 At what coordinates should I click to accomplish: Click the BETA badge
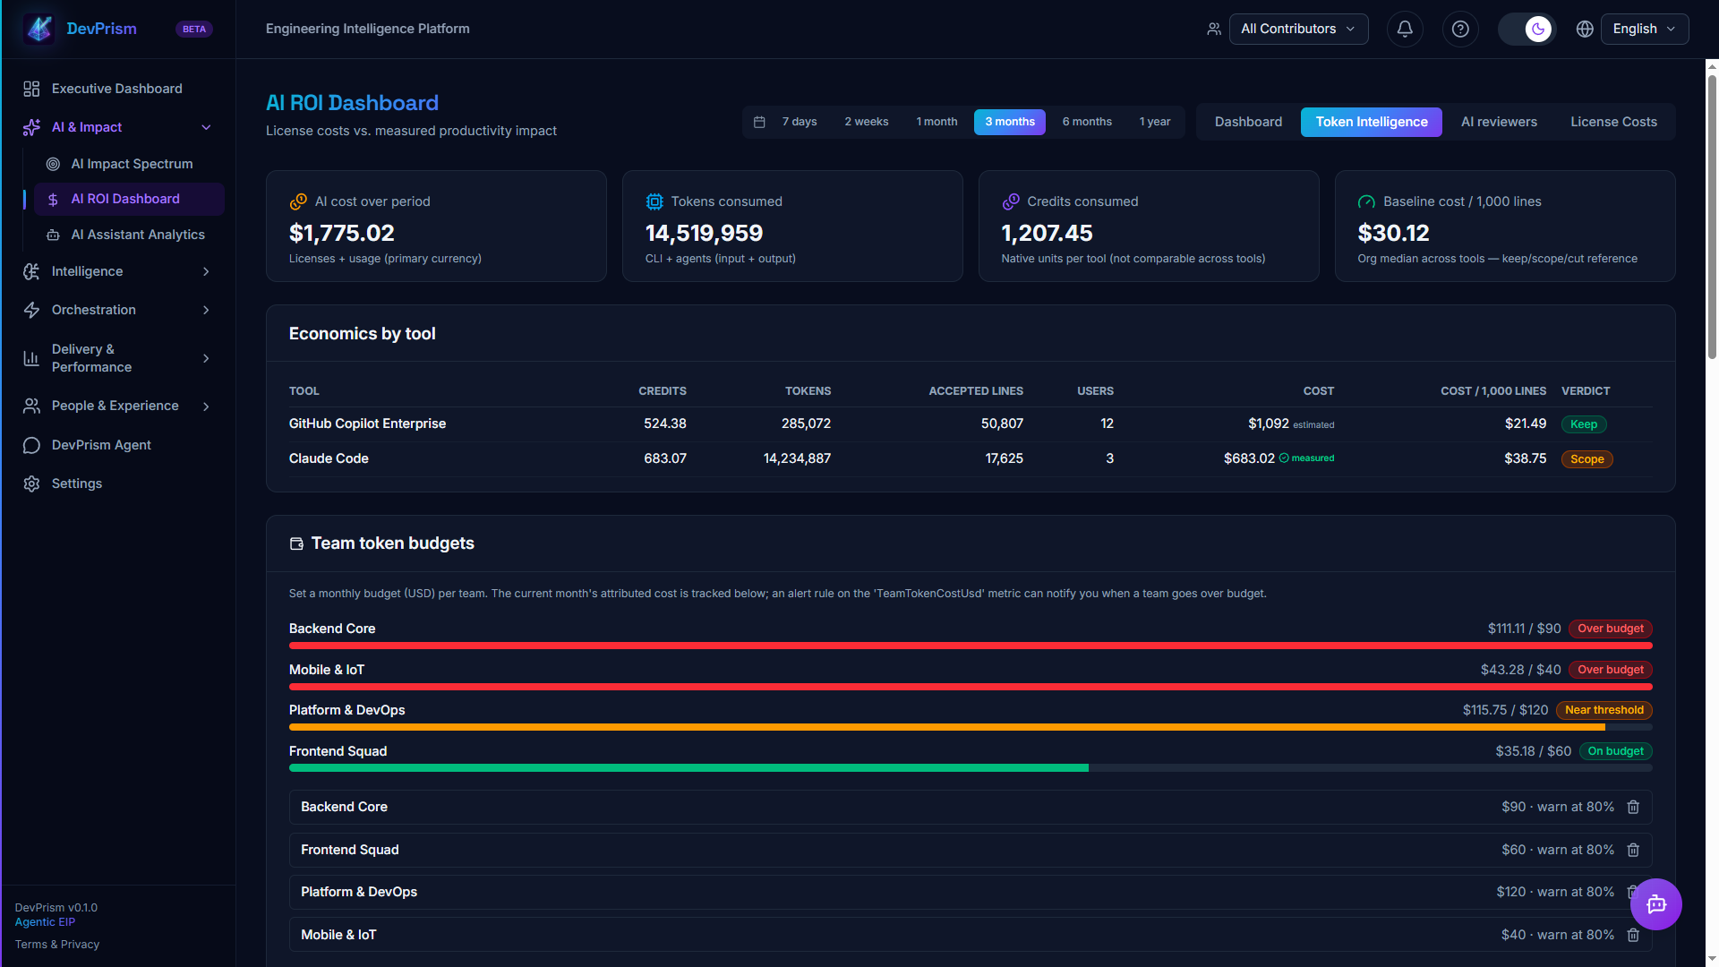tap(194, 29)
